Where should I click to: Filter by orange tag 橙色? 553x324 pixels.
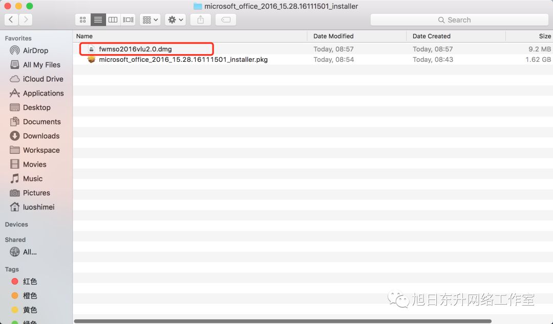click(25, 295)
